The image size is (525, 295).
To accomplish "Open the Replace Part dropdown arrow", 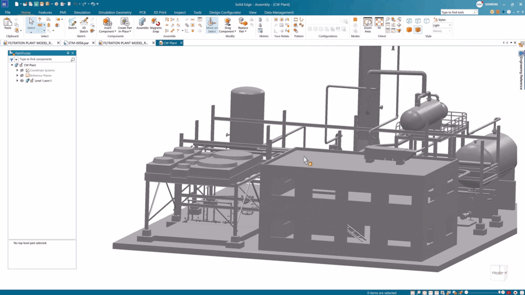I will (246, 31).
